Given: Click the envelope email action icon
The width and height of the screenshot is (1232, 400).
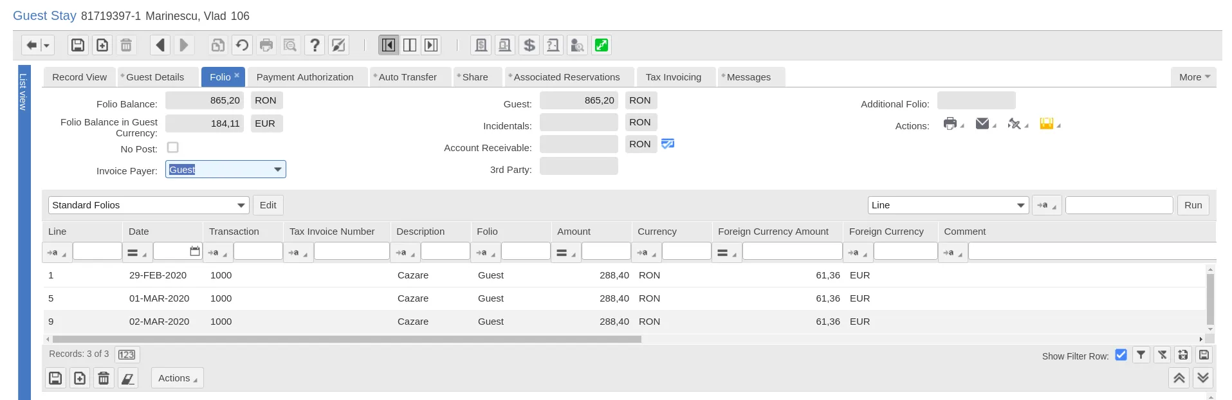Looking at the screenshot, I should click(982, 123).
